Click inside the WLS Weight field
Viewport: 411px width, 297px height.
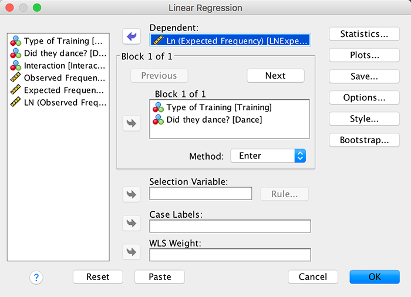230,255
